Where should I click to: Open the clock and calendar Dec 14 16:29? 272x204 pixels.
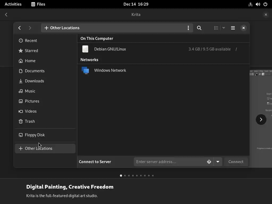[136, 4]
